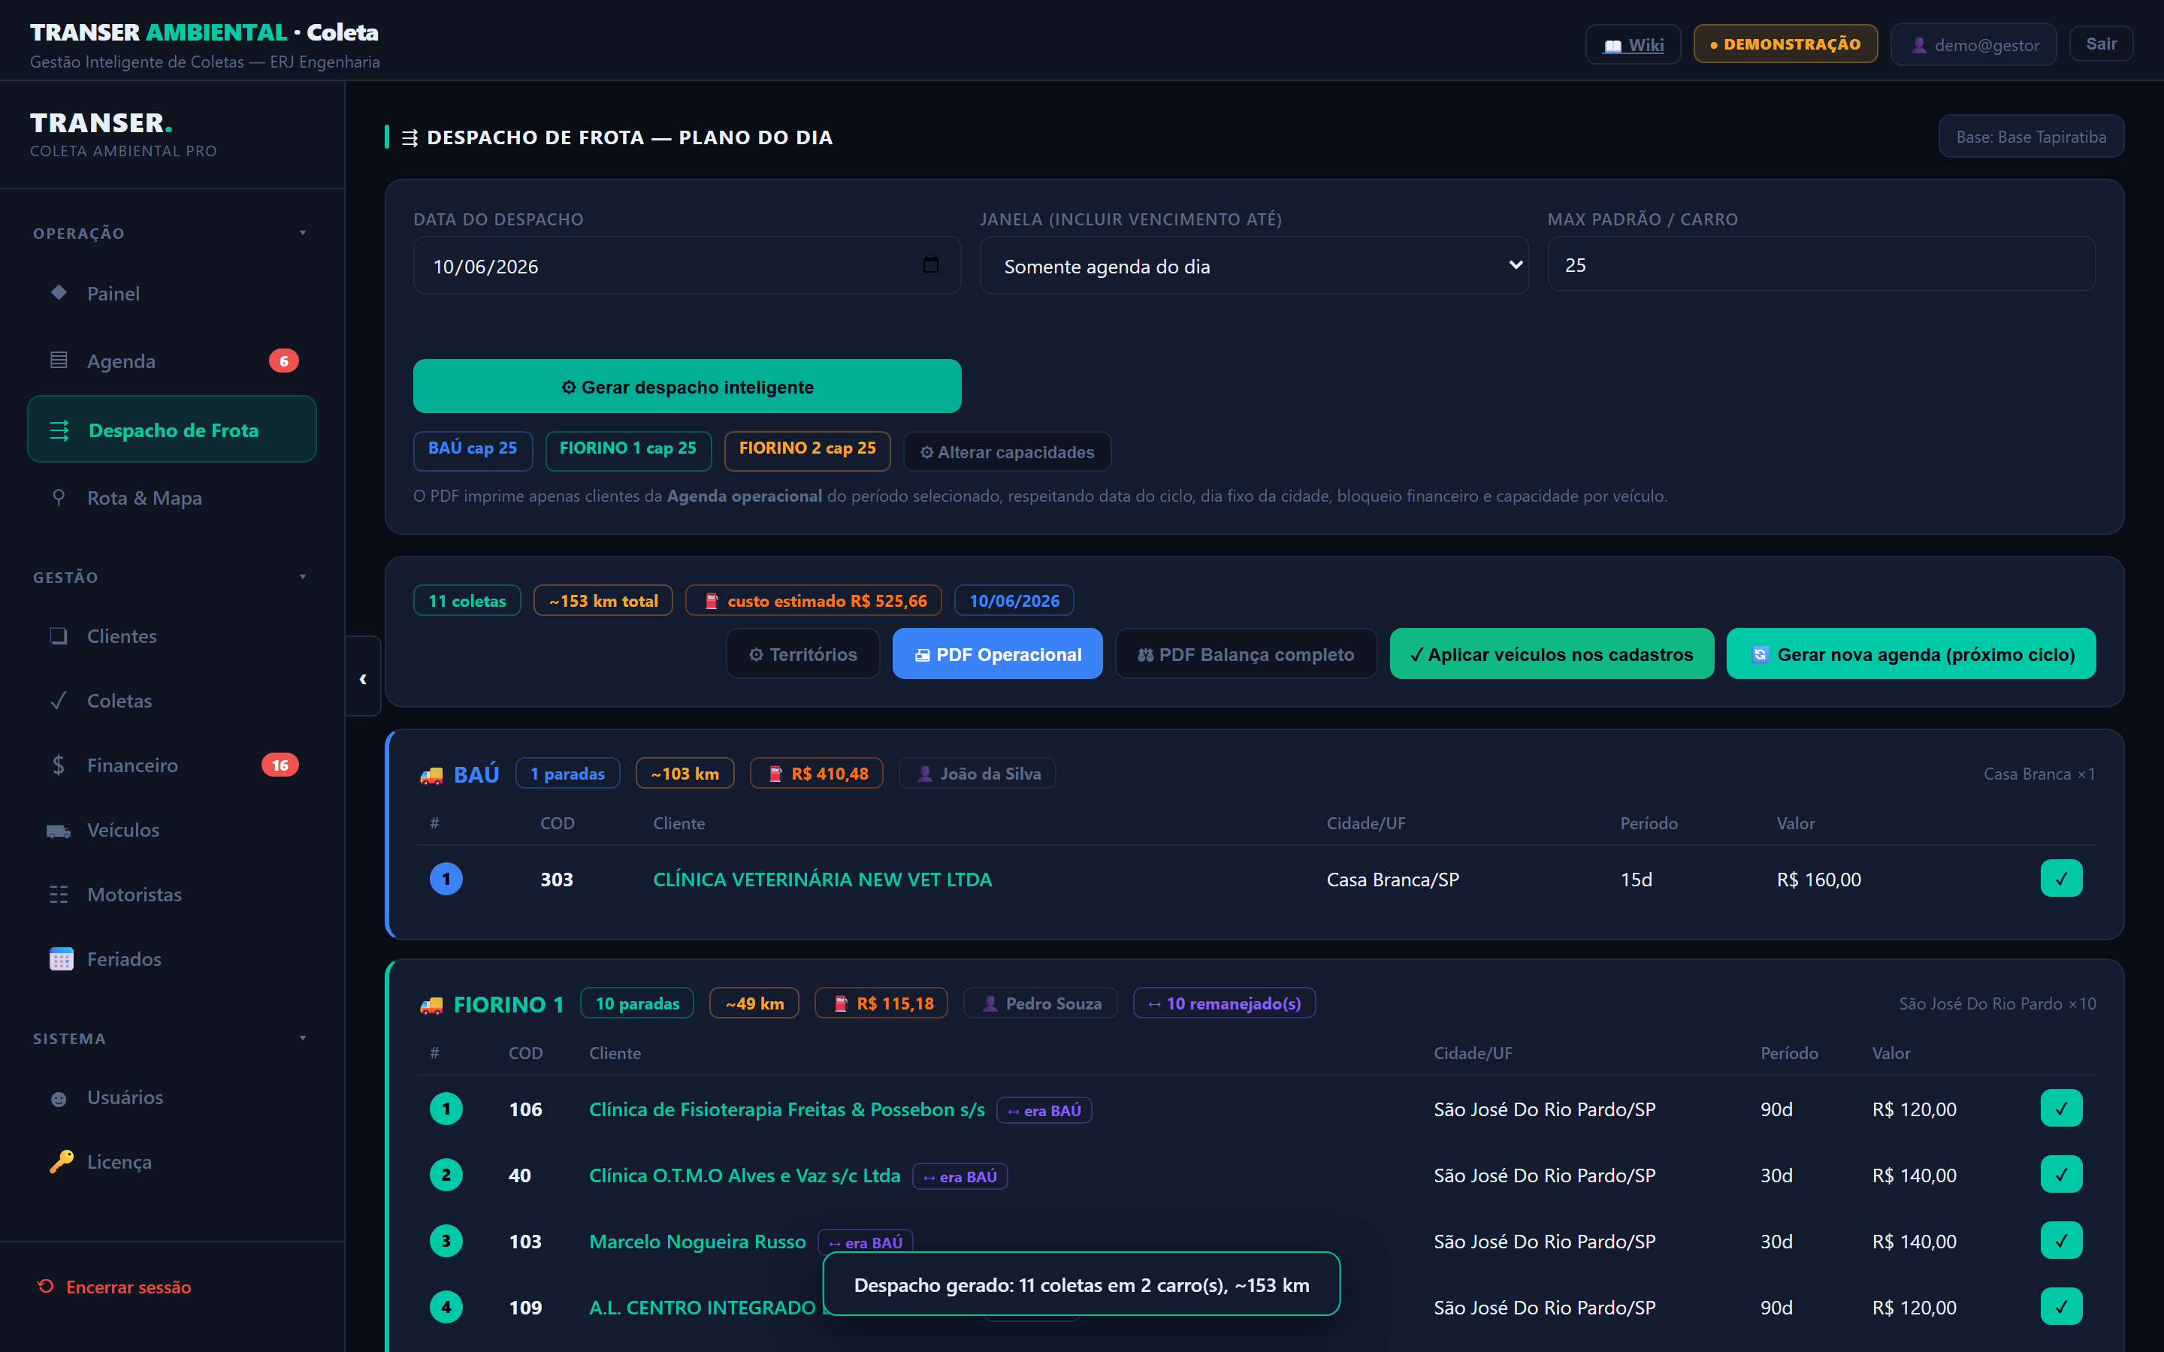This screenshot has height=1352, width=2164.
Task: Open the Wiki link
Action: click(x=1633, y=45)
